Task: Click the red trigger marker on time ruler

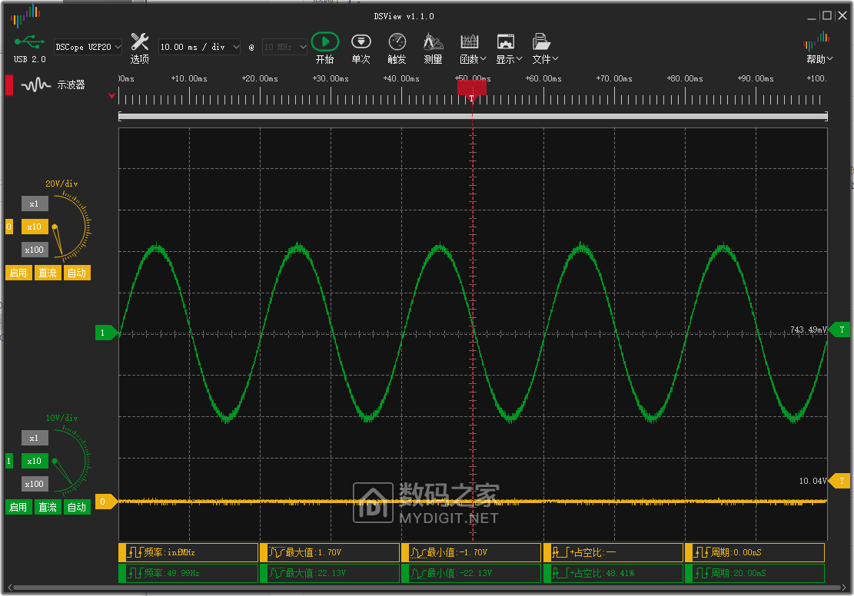Action: coord(472,87)
